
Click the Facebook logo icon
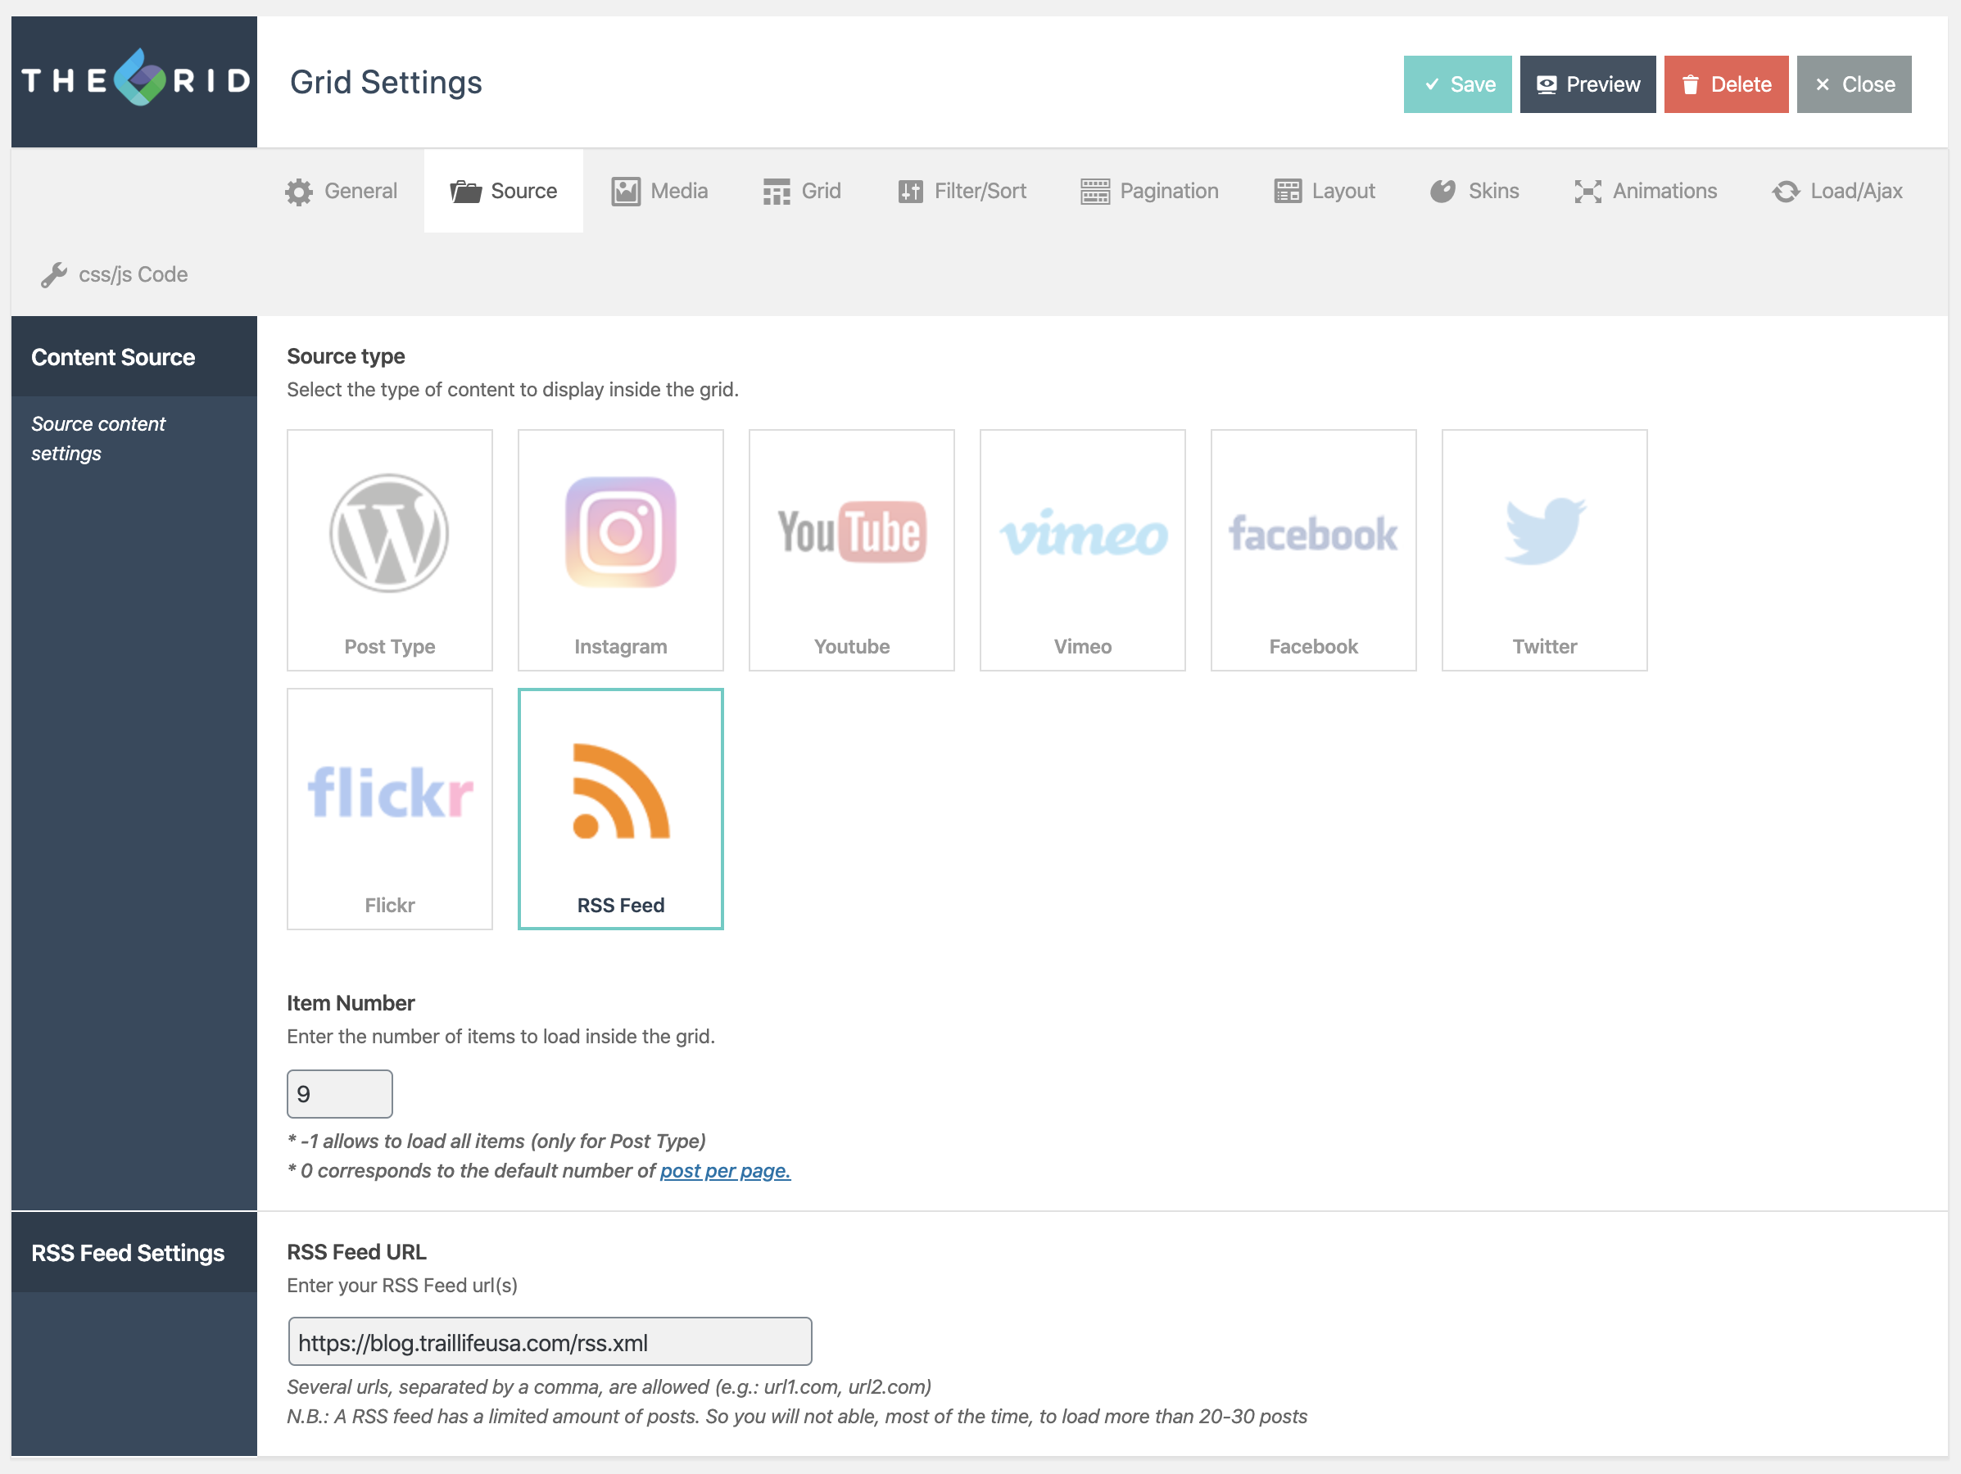click(1313, 534)
